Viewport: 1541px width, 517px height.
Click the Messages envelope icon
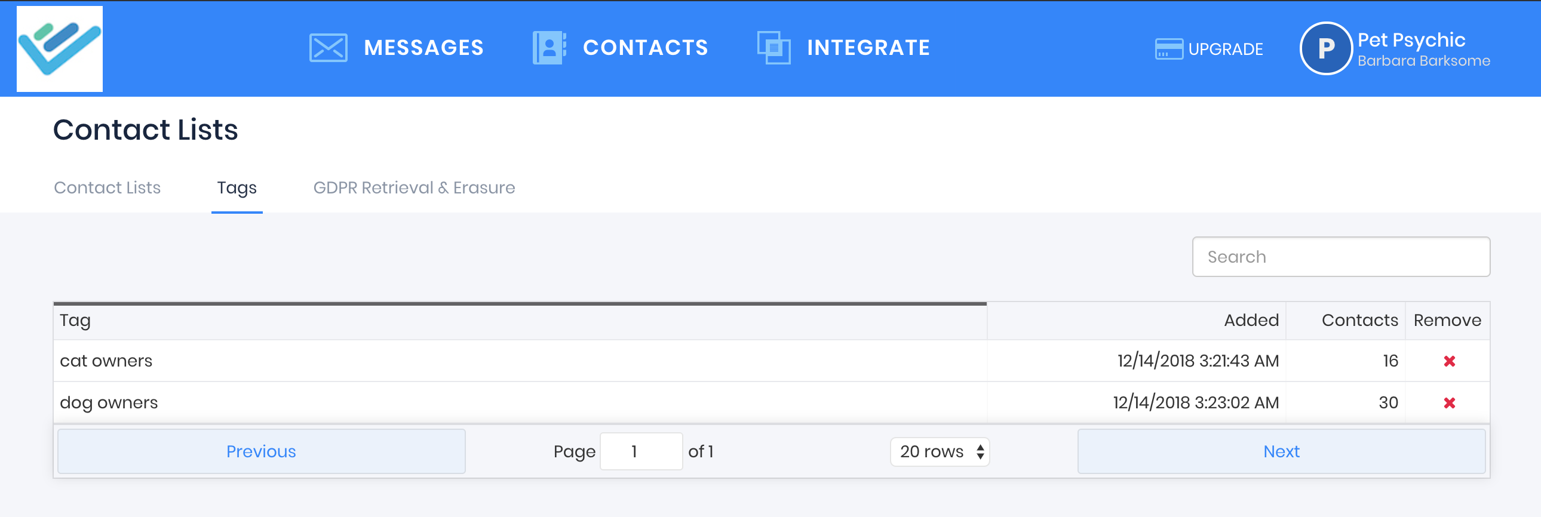click(328, 48)
